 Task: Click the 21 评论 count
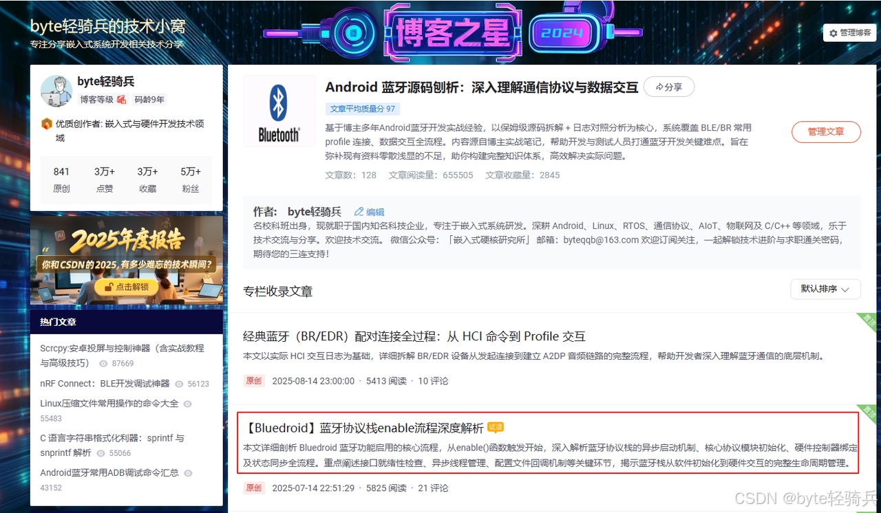(x=433, y=488)
